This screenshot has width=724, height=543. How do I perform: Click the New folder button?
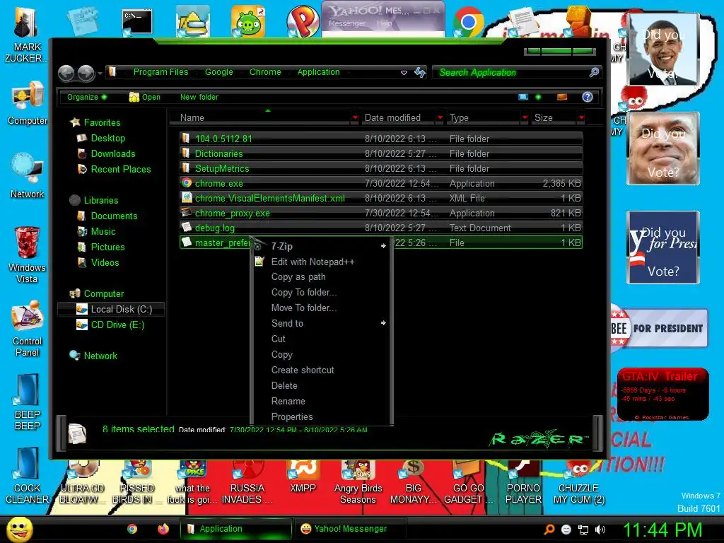point(199,97)
